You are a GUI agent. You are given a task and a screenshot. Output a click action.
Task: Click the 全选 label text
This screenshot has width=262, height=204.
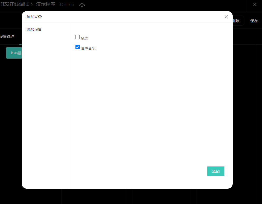tap(84, 38)
